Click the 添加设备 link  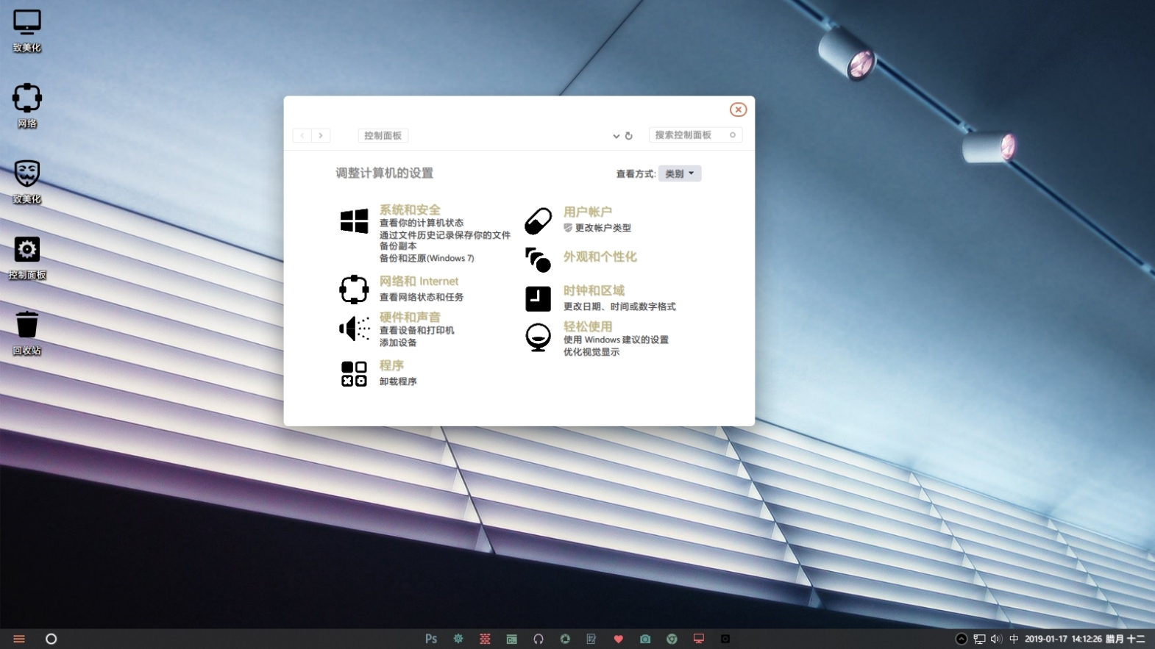tap(398, 343)
